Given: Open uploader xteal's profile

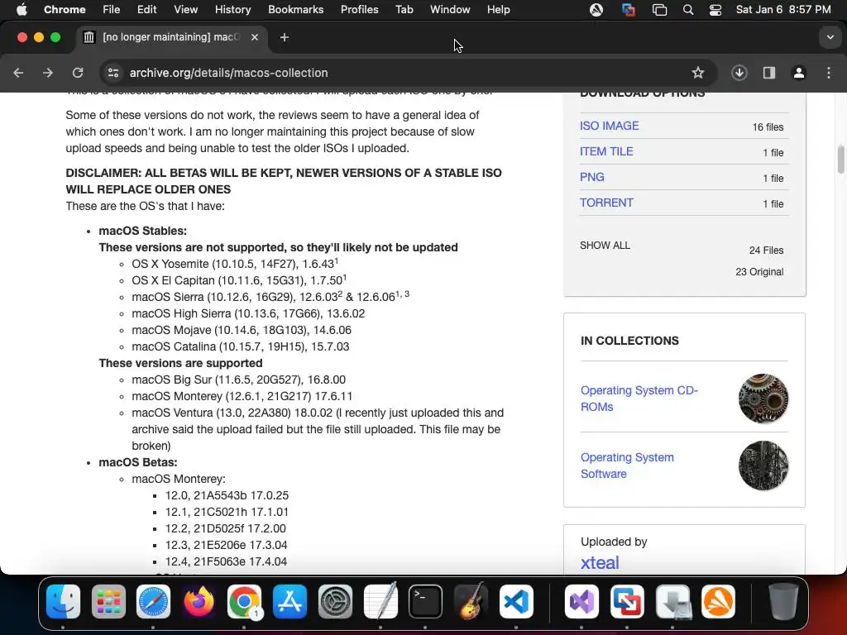Looking at the screenshot, I should (600, 562).
